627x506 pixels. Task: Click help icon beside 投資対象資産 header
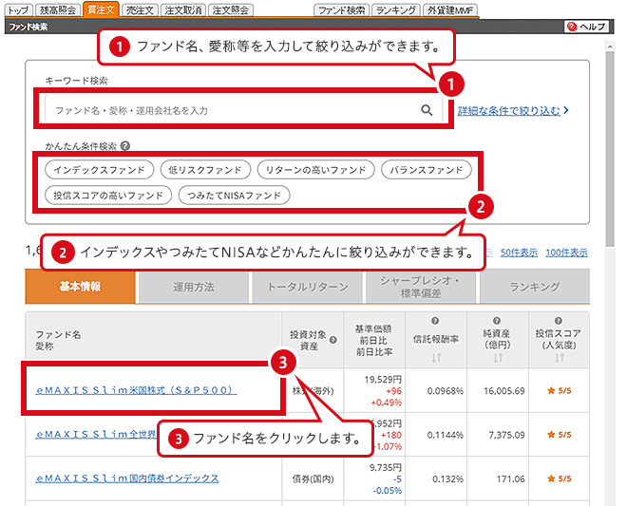click(x=333, y=340)
